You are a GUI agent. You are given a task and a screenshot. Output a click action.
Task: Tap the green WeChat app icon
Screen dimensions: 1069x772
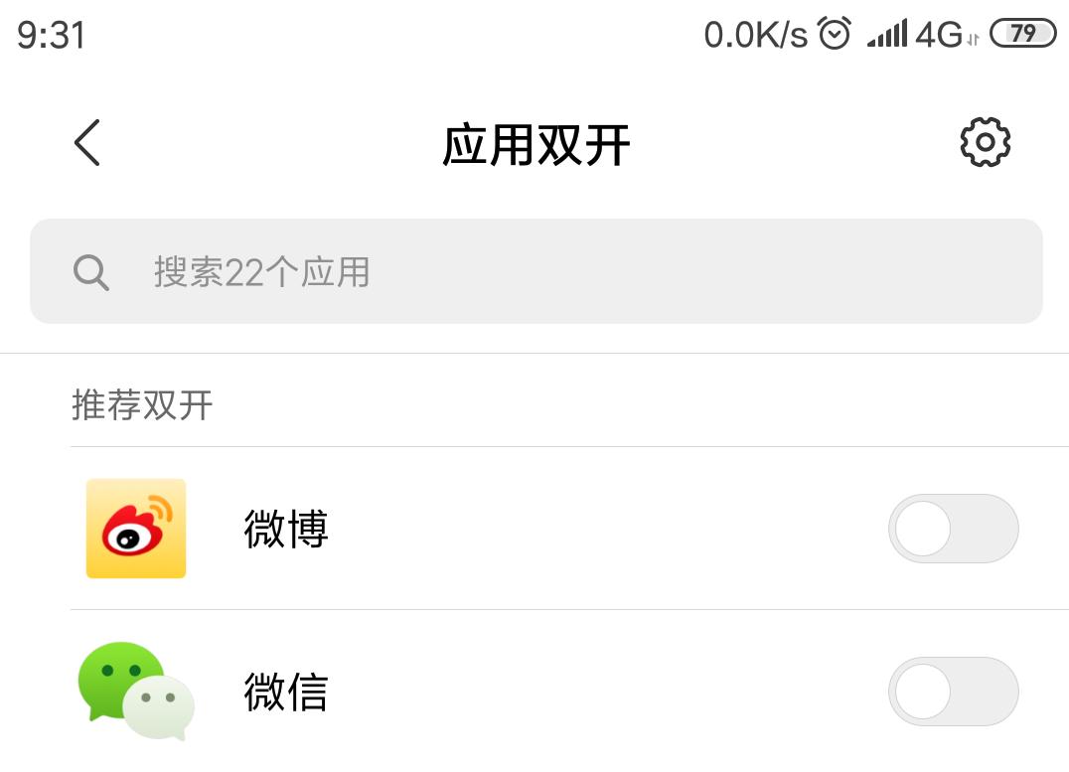[x=135, y=691]
